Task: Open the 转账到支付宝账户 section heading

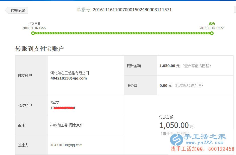Action: [39, 48]
